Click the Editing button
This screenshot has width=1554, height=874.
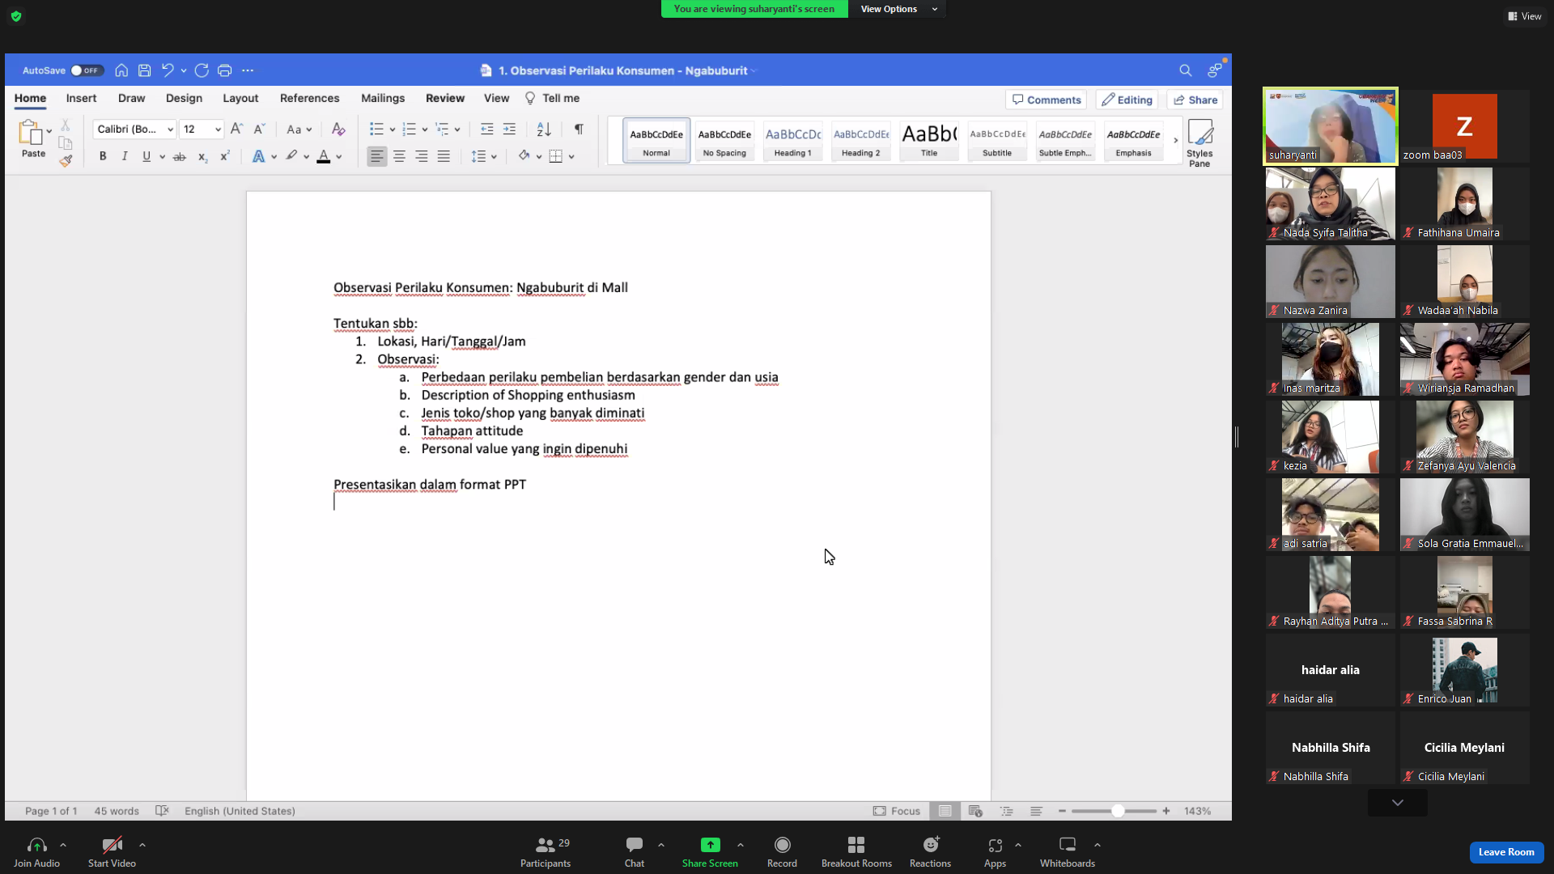coord(1127,100)
